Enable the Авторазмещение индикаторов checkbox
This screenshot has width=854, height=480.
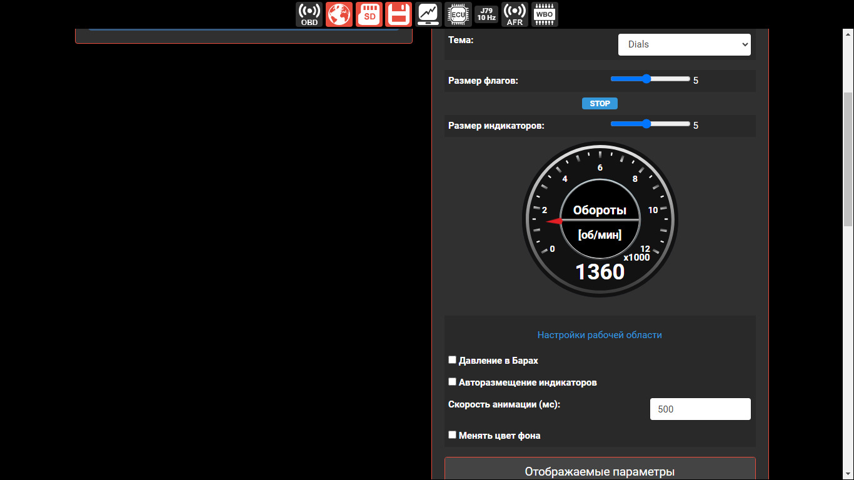coord(453,382)
